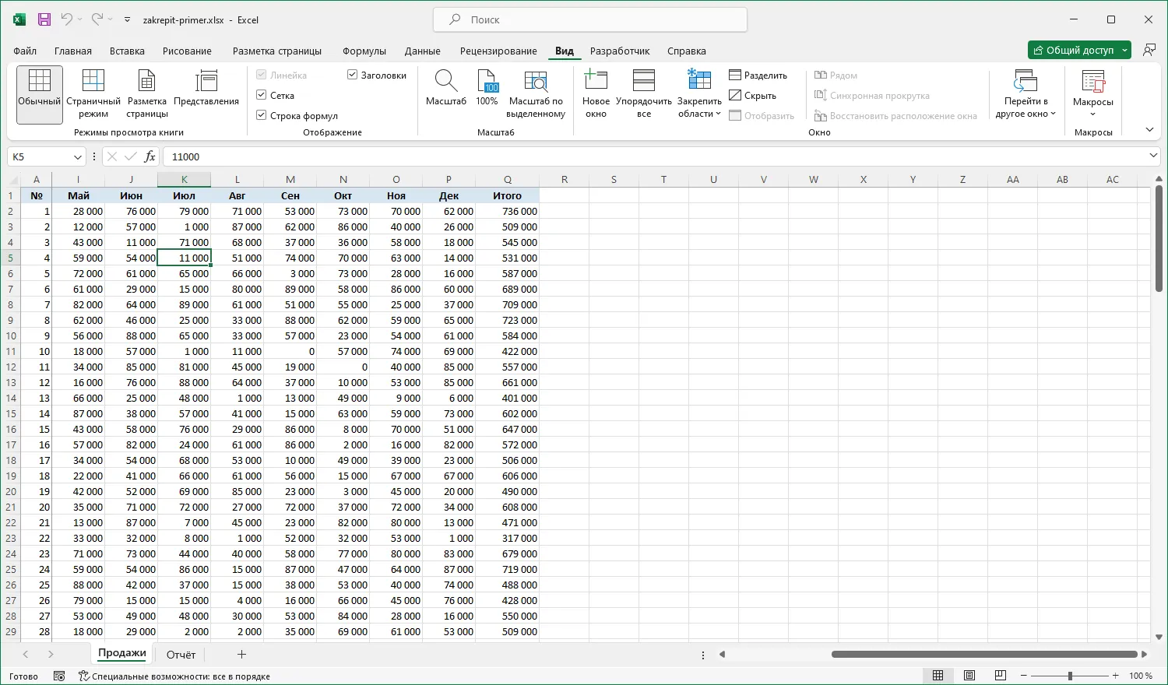Zoom to selection (Масштаб по выделенному)
1168x685 pixels.
coord(536,94)
